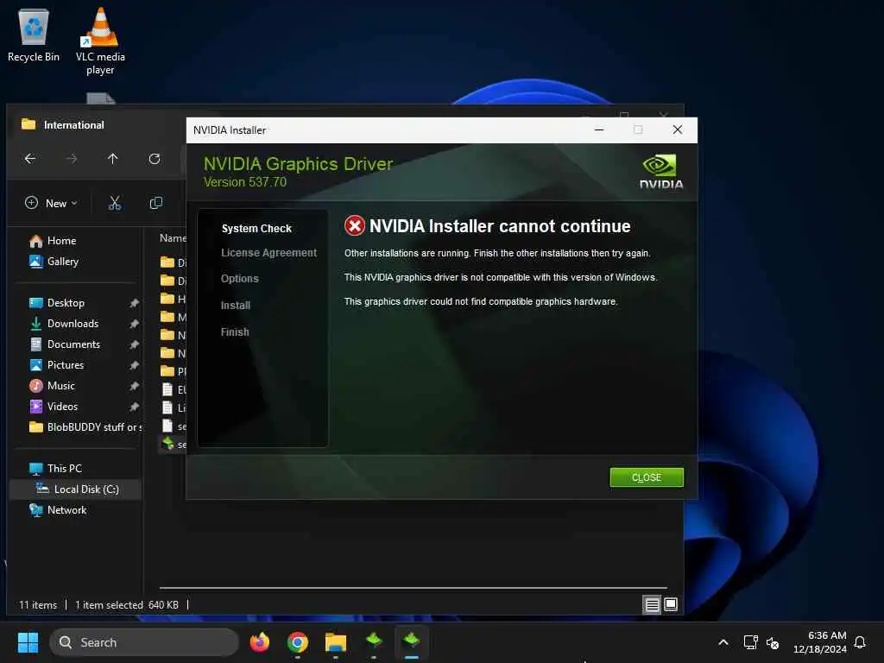Refresh the File Explorer view
Screen dimensions: 884x663
155,159
